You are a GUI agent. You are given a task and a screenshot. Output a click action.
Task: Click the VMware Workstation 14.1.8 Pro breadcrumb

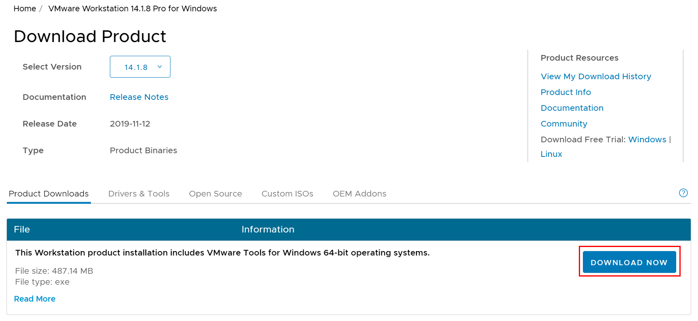[132, 8]
